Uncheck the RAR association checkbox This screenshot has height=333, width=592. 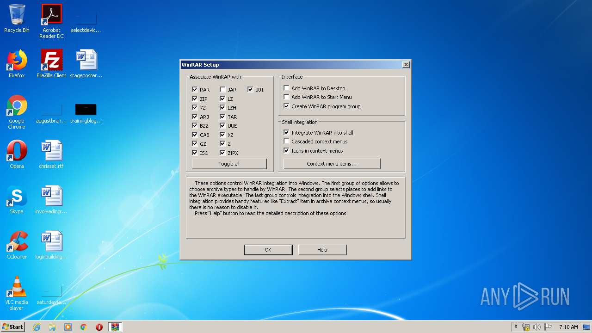(x=195, y=90)
